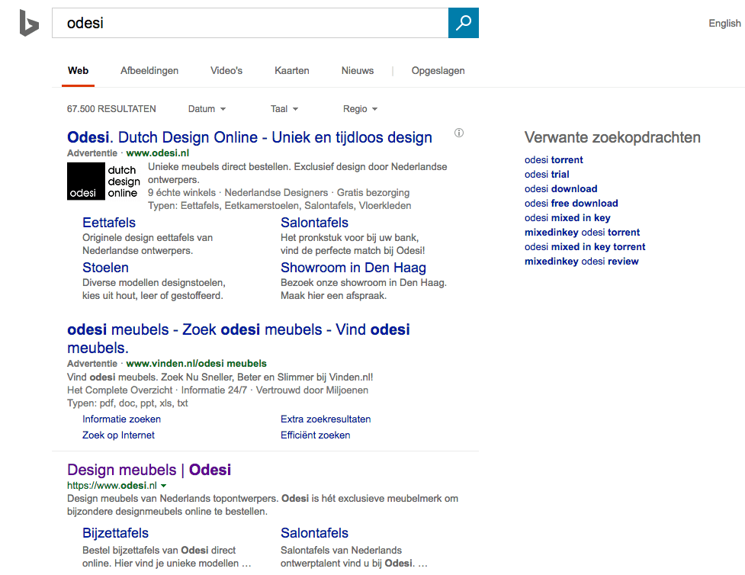Click the search magnifier button
This screenshot has width=745, height=575.
(463, 23)
